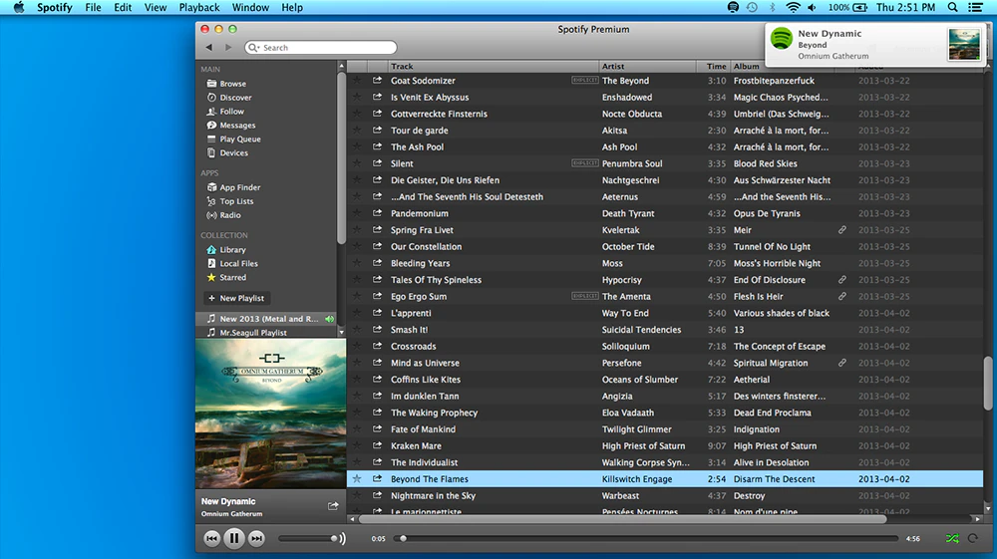The height and width of the screenshot is (559, 997).
Task: Open link icon for Mind as Universe
Action: [841, 363]
